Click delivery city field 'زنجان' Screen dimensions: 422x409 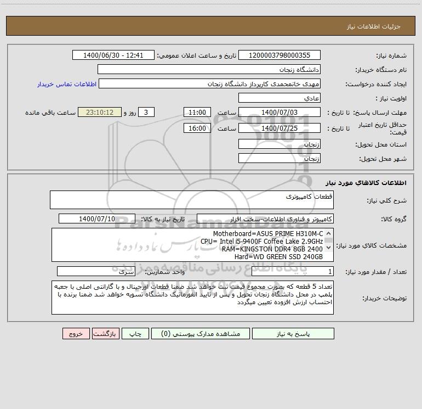pyautogui.click(x=280, y=158)
